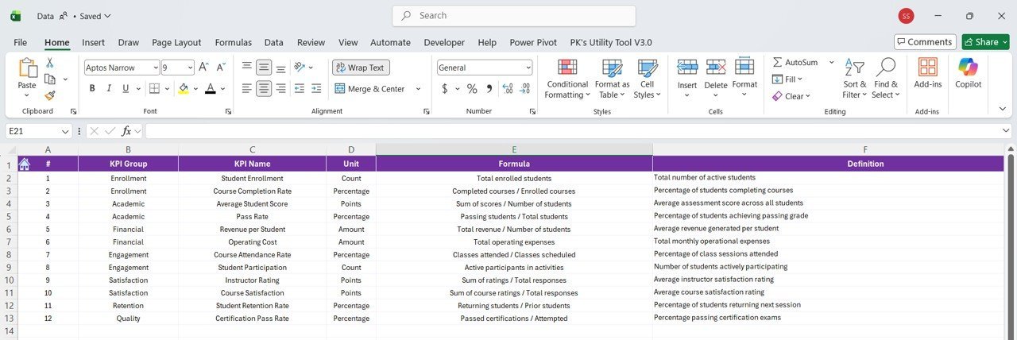Image resolution: width=1017 pixels, height=340 pixels.
Task: Click the home icon in cell A1
Action: point(24,164)
